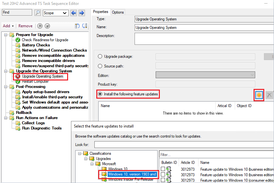Open the Add dropdown menu
This screenshot has height=183, width=274.
click(8, 26)
